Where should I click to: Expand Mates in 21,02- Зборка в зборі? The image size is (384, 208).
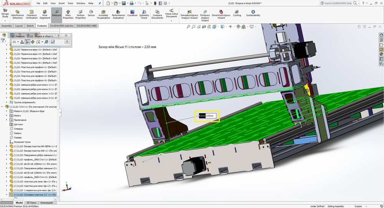7,111
